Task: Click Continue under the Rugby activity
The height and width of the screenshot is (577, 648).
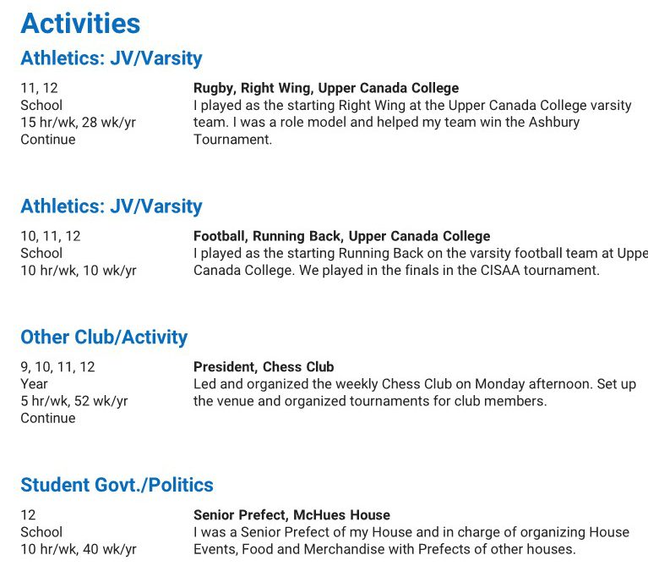Action: [x=48, y=140]
